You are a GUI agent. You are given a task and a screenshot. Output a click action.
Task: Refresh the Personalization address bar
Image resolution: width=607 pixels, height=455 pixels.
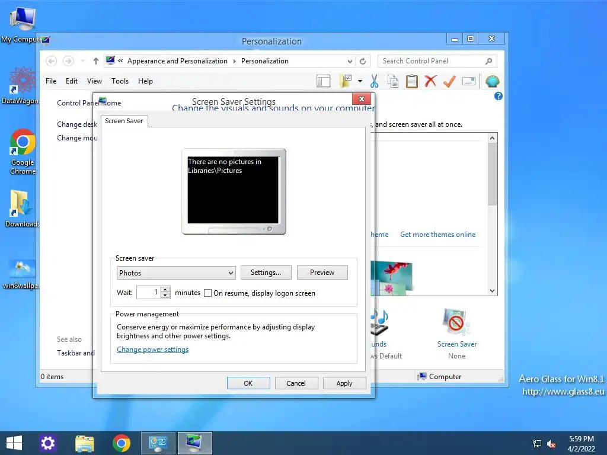pos(363,61)
